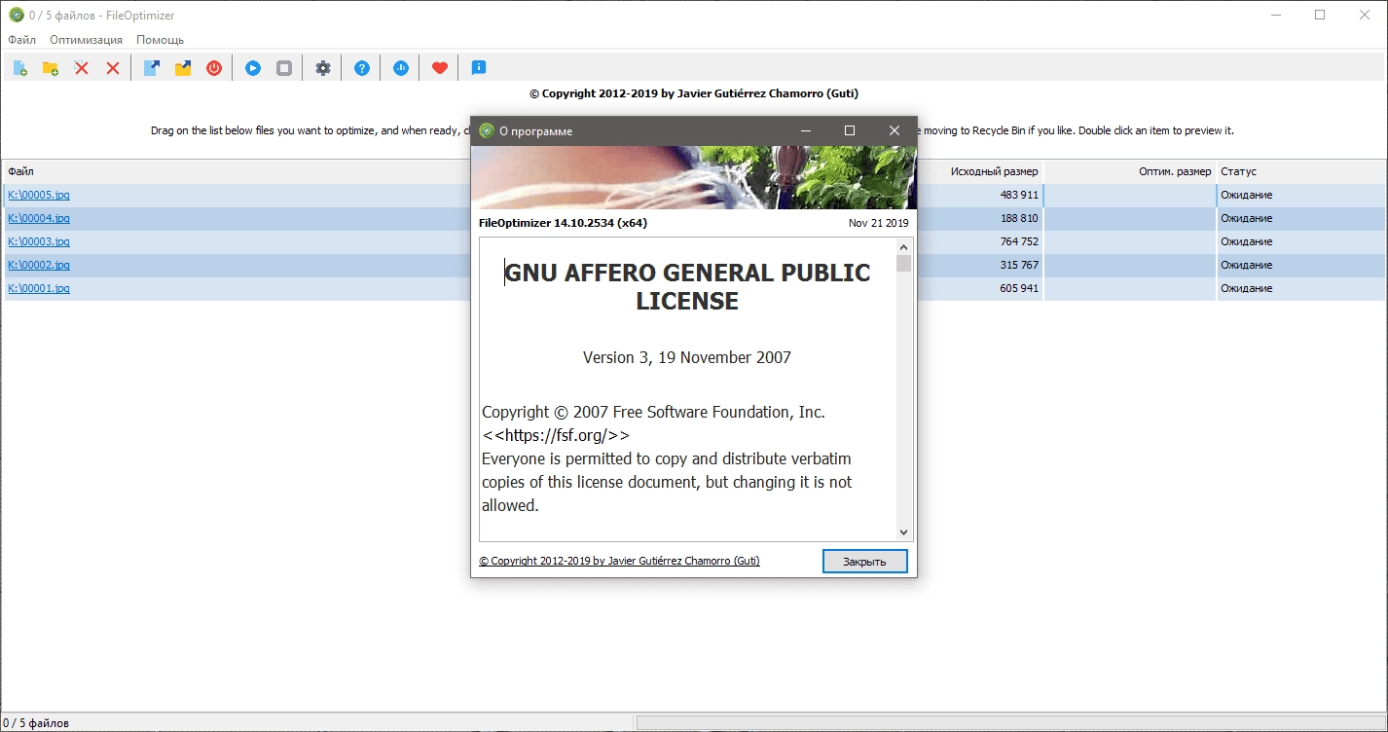Click the О программе dialog title icon
The width and height of the screenshot is (1388, 732).
point(487,130)
